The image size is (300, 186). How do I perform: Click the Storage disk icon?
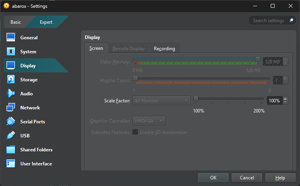click(x=11, y=79)
